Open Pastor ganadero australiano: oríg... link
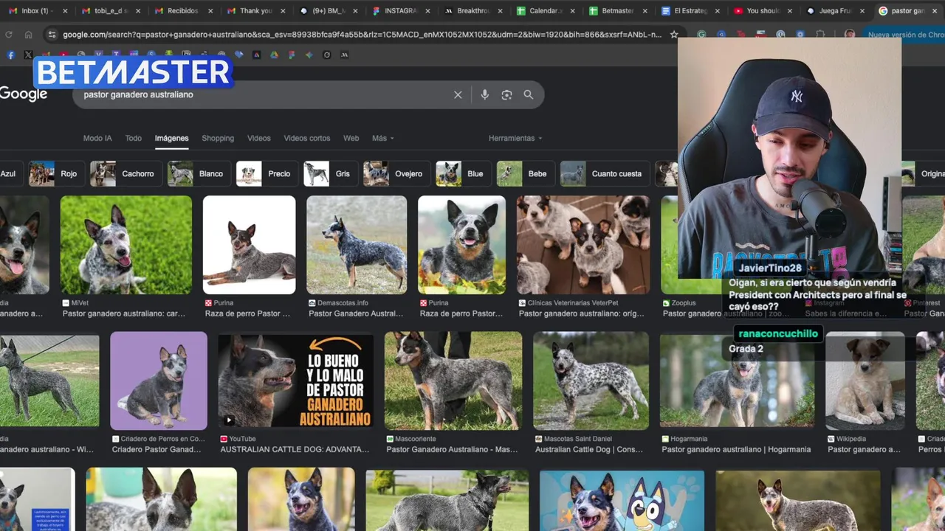Image resolution: width=945 pixels, height=531 pixels. [x=582, y=313]
